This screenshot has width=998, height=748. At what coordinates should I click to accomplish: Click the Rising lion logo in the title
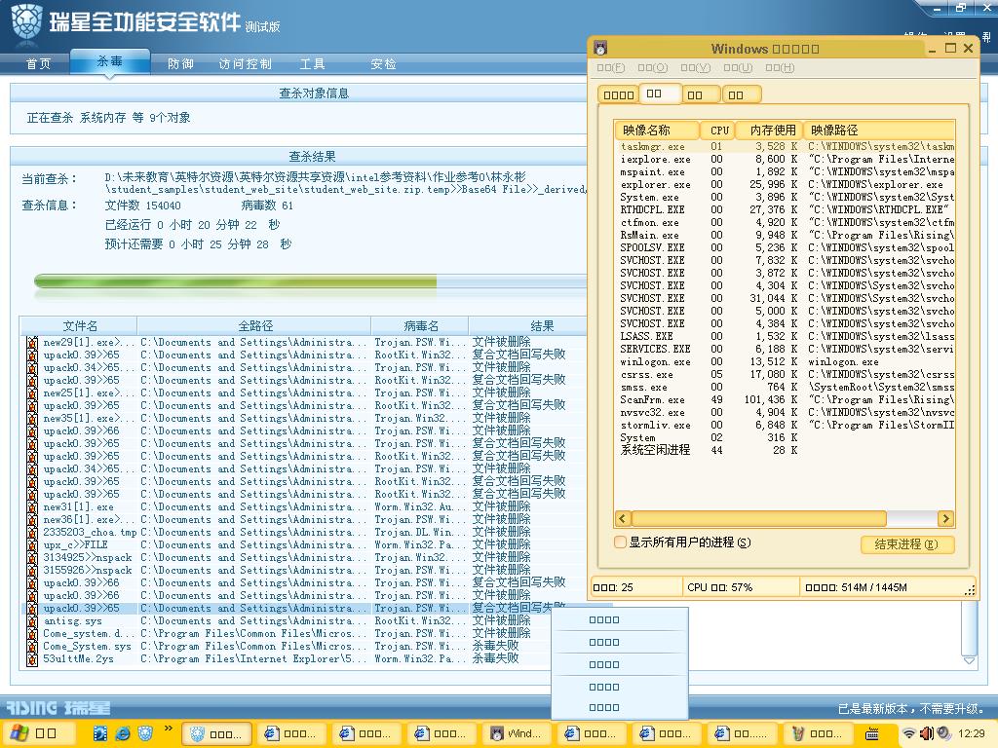click(26, 23)
